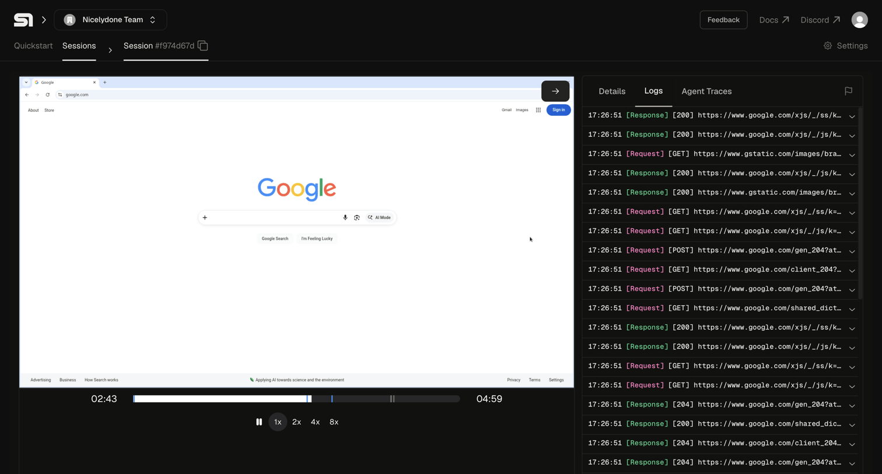Open the Images link in the replay

coord(522,110)
